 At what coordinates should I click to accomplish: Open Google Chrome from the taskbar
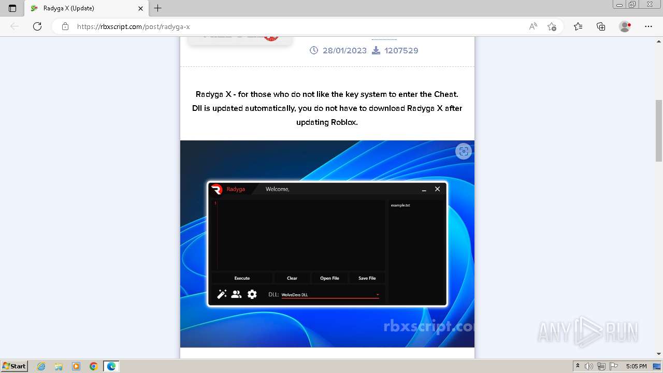[x=94, y=366]
